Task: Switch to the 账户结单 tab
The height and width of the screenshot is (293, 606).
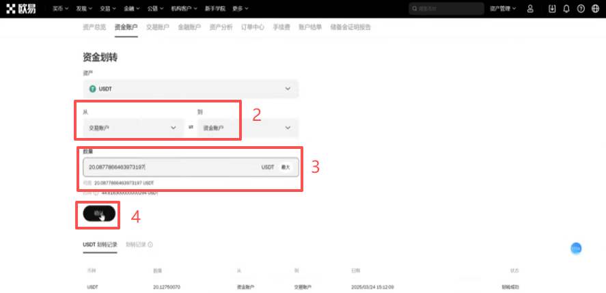Action: 310,27
